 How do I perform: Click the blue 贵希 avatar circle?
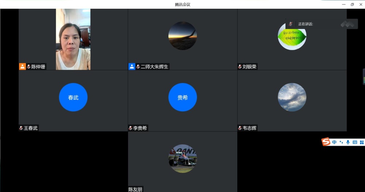point(182,97)
